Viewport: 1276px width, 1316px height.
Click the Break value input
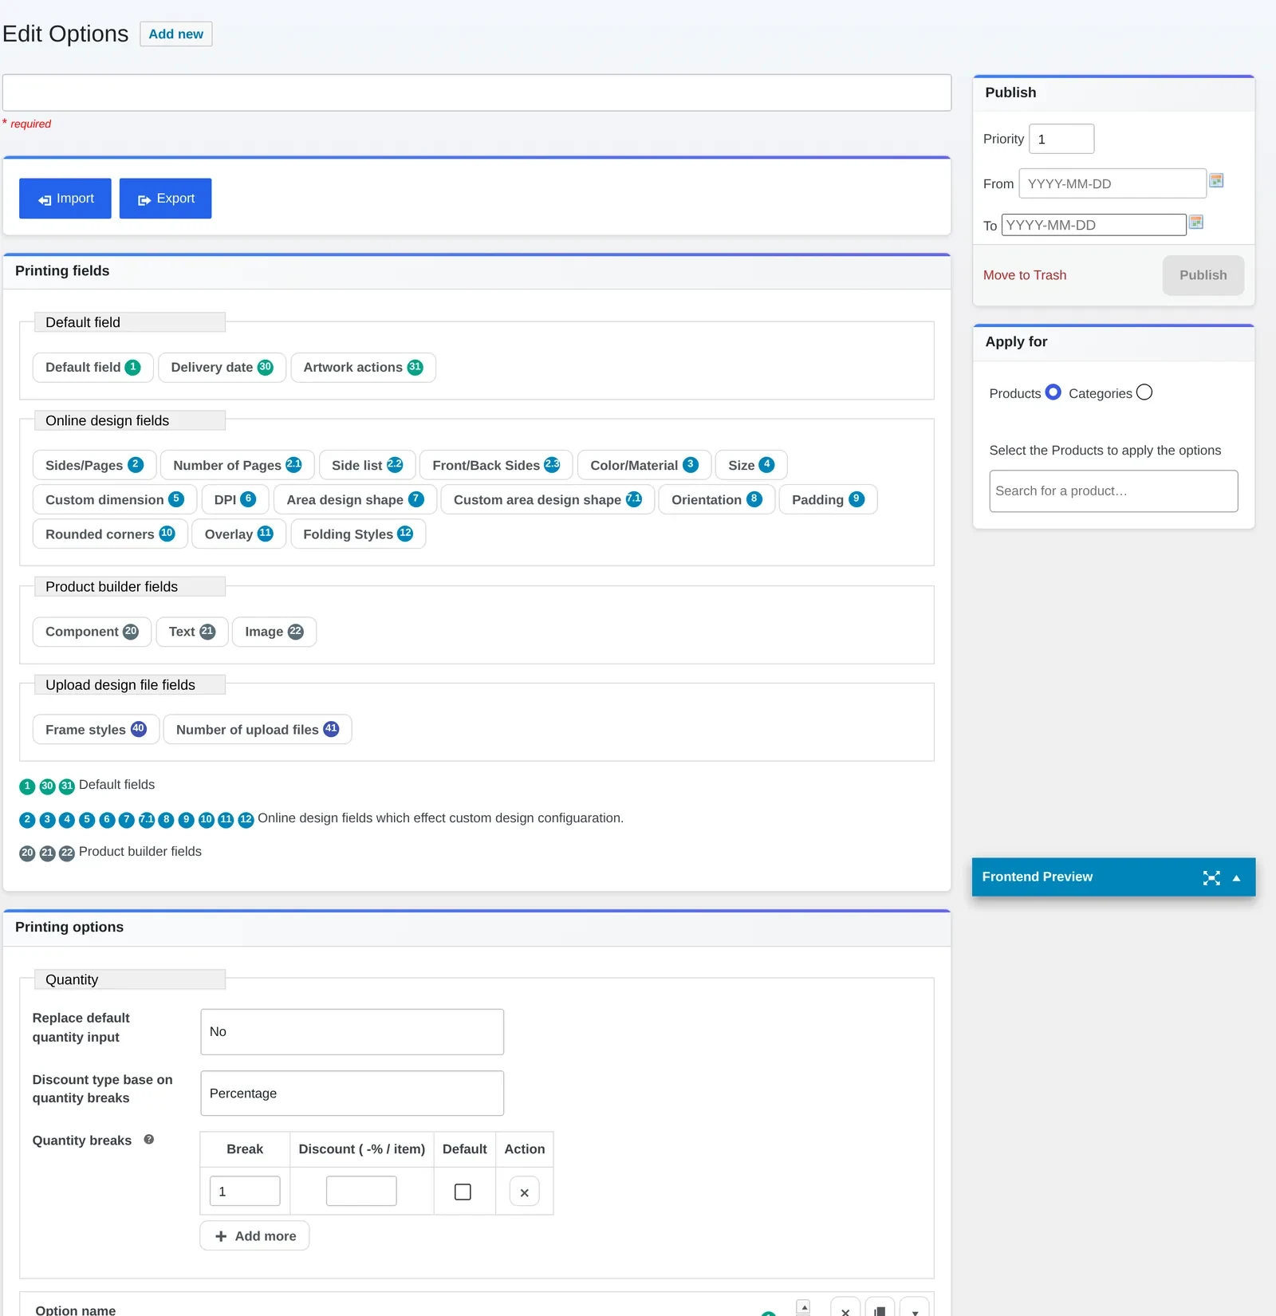click(245, 1192)
